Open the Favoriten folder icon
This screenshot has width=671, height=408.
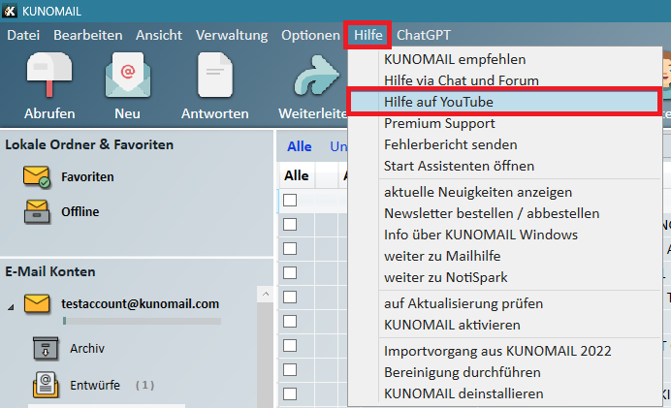tap(37, 176)
